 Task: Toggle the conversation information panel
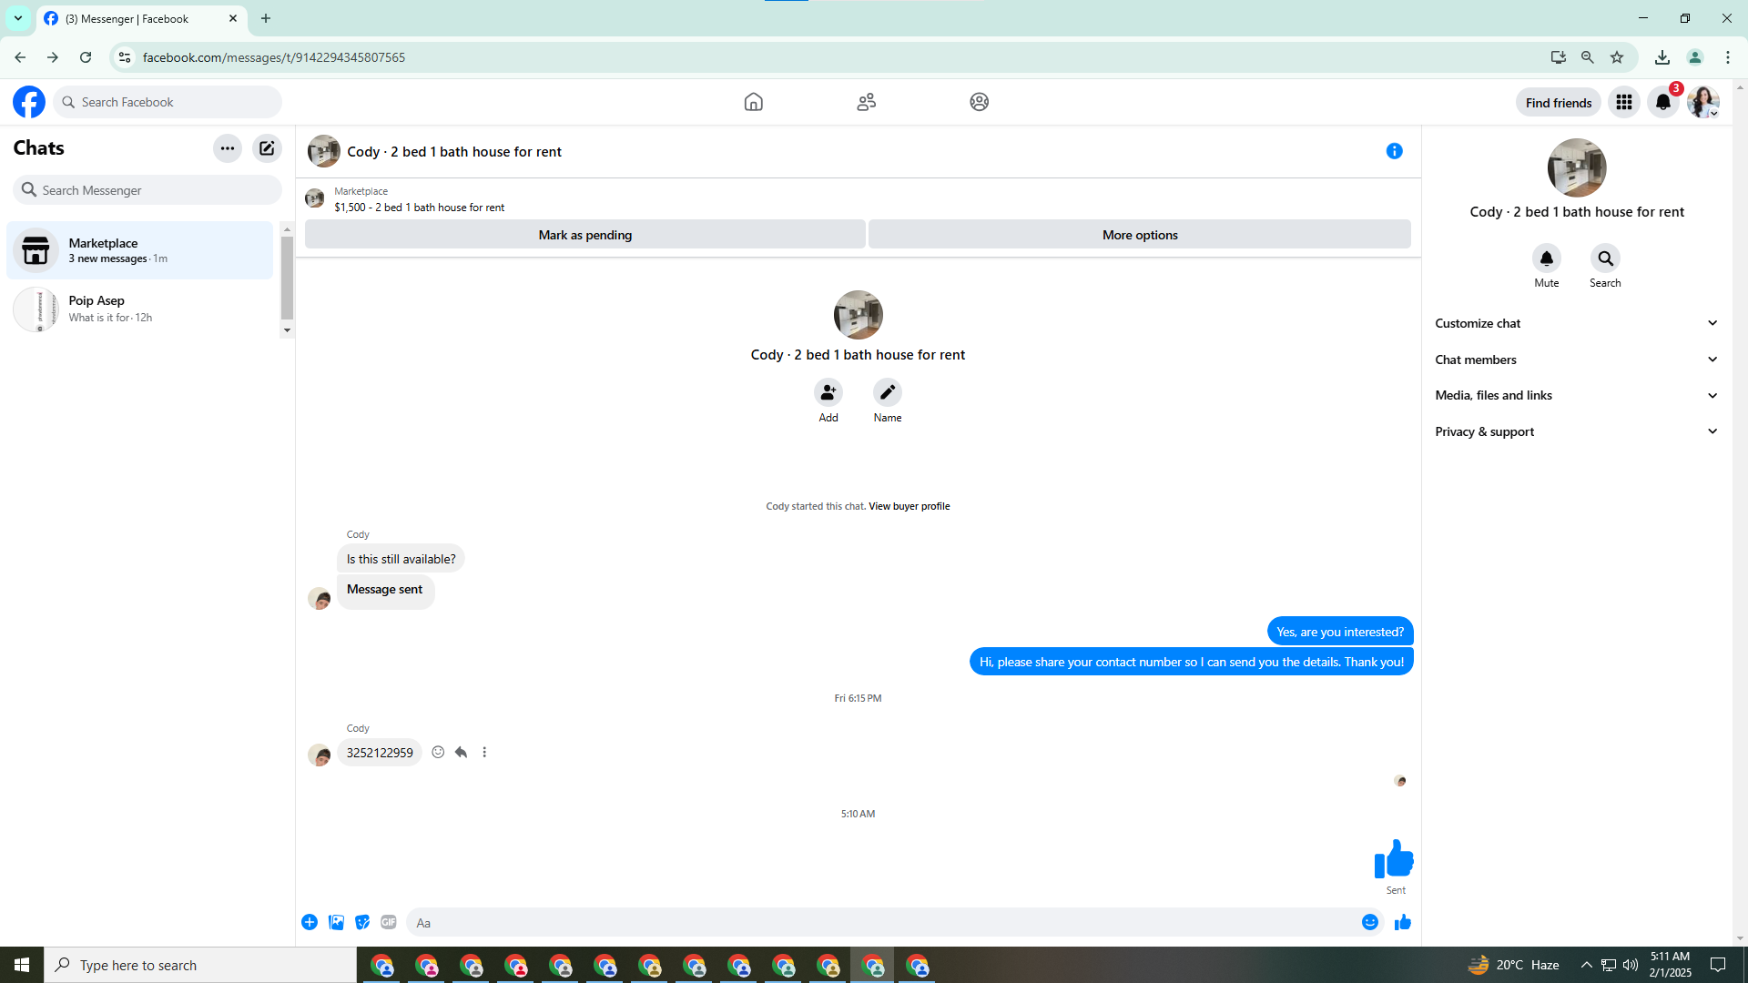(1394, 151)
